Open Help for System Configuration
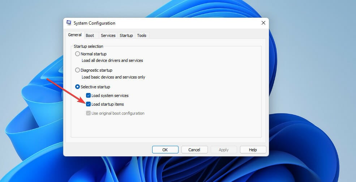The width and height of the screenshot is (356, 182). click(253, 150)
